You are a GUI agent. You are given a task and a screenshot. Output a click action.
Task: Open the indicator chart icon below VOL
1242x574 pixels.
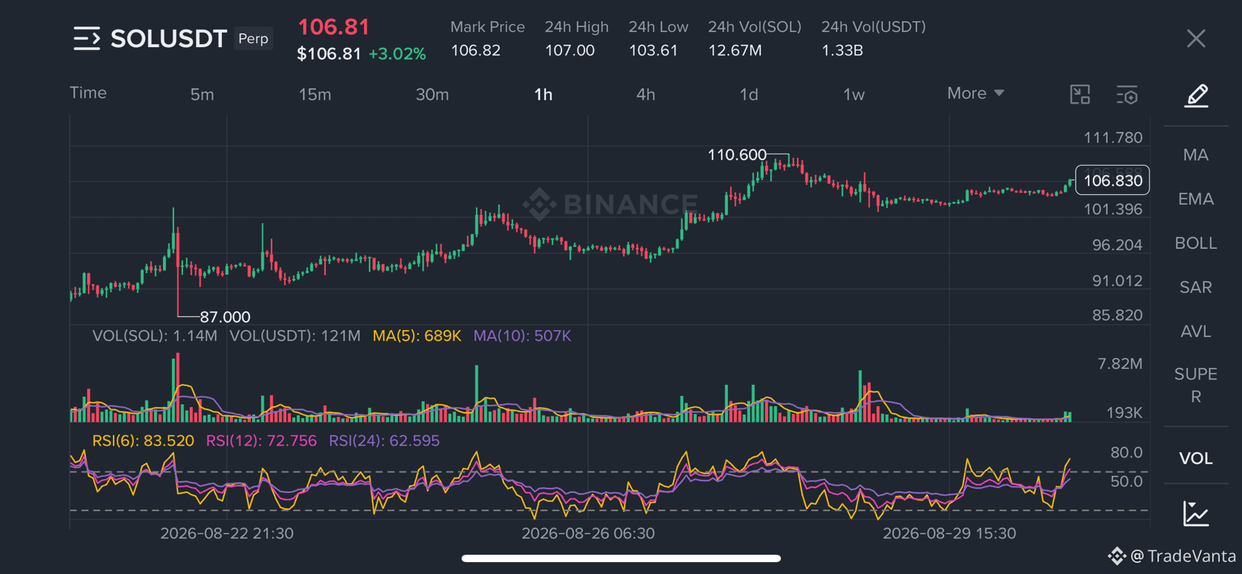coord(1196,514)
